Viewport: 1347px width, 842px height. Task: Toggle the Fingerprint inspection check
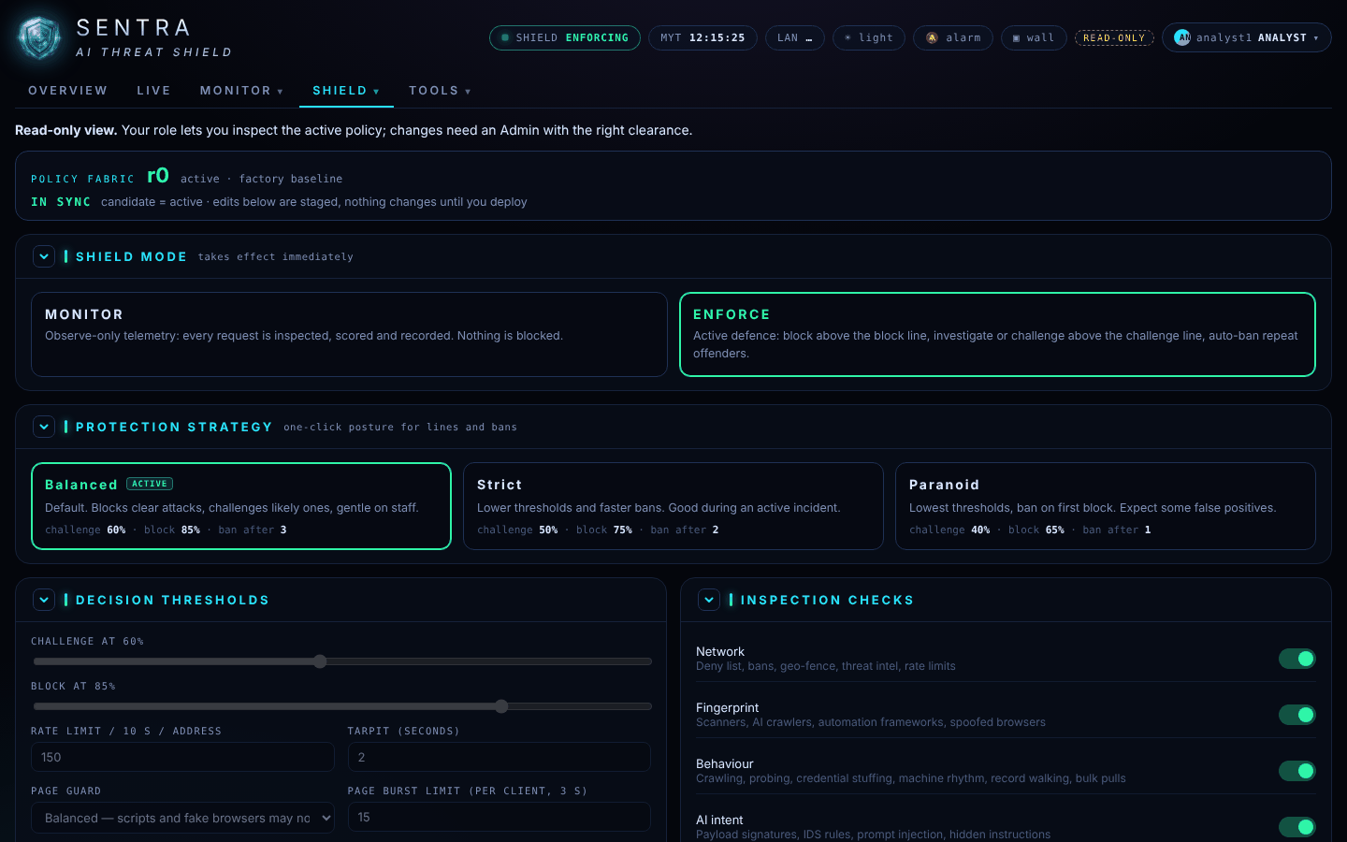(1297, 715)
